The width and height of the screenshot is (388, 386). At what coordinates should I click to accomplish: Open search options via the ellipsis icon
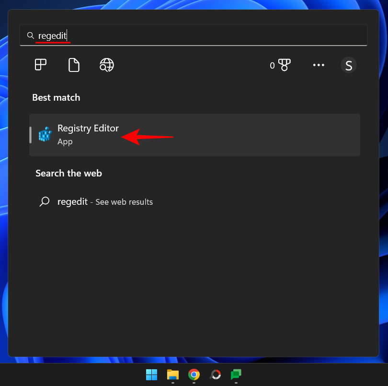pyautogui.click(x=319, y=65)
